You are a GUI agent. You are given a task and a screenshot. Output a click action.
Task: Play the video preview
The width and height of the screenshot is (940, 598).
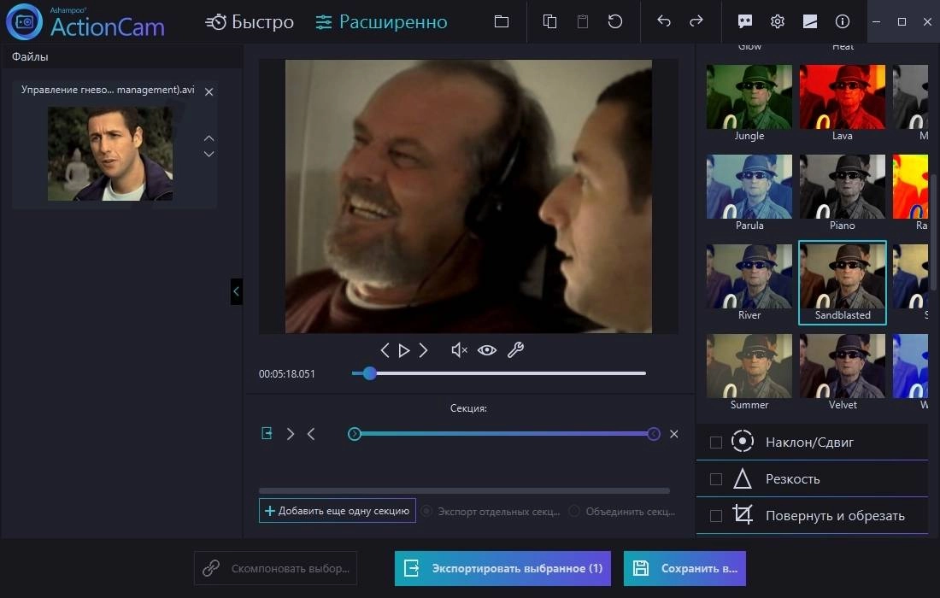404,350
